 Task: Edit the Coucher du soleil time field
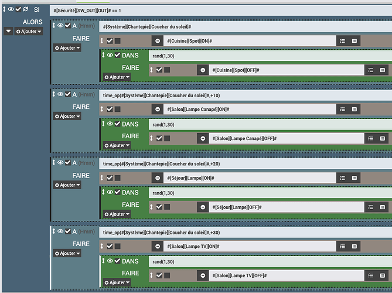coord(246,27)
